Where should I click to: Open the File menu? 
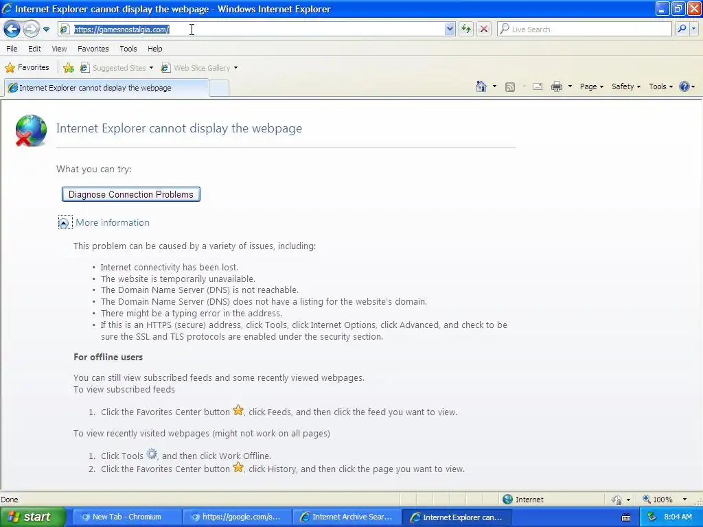pos(12,49)
